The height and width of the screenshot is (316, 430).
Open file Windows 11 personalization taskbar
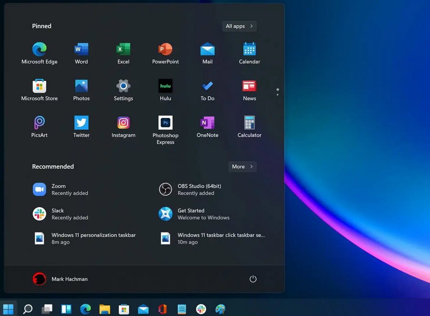point(84,239)
